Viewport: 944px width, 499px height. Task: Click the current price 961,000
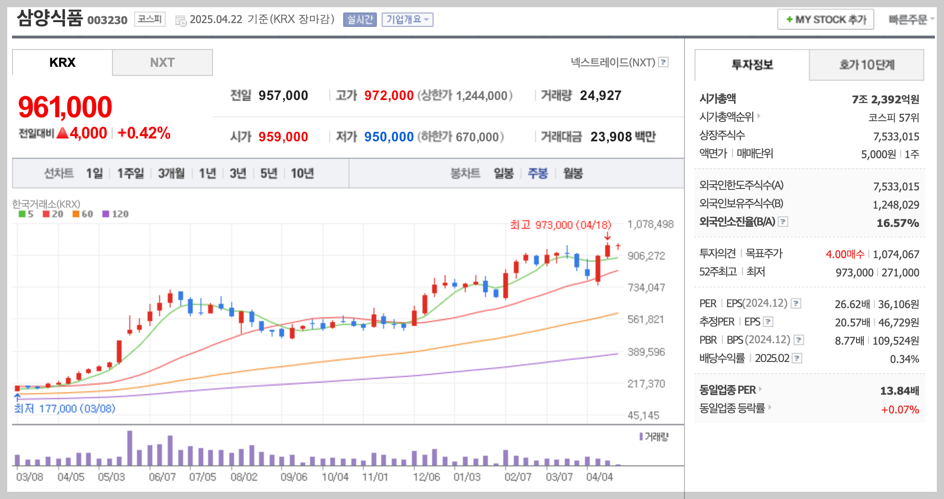pyautogui.click(x=65, y=107)
